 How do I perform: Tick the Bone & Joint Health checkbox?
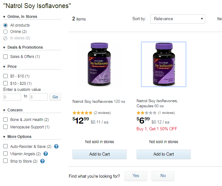(x=5, y=120)
